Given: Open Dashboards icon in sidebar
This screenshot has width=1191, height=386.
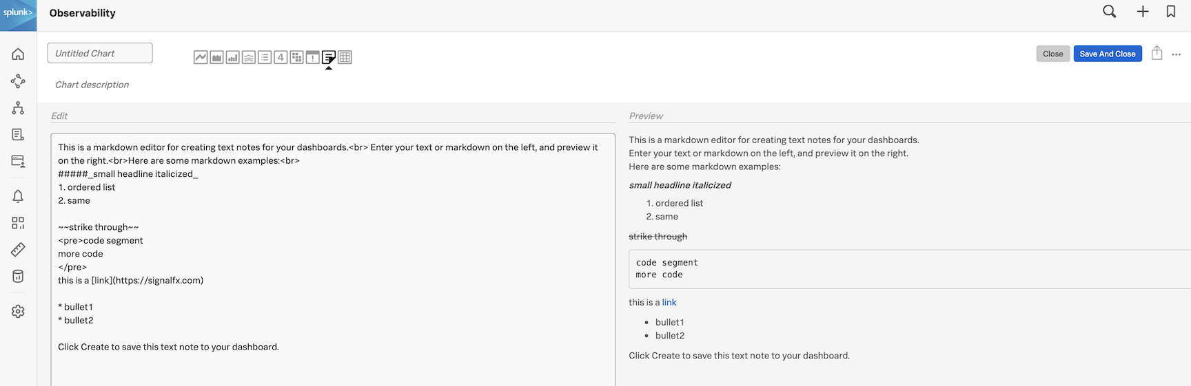Looking at the screenshot, I should point(18,223).
